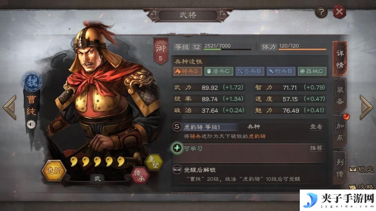The width and height of the screenshot is (376, 211).
Task: Click the green plus 可学习 skill slot
Action: point(177,148)
